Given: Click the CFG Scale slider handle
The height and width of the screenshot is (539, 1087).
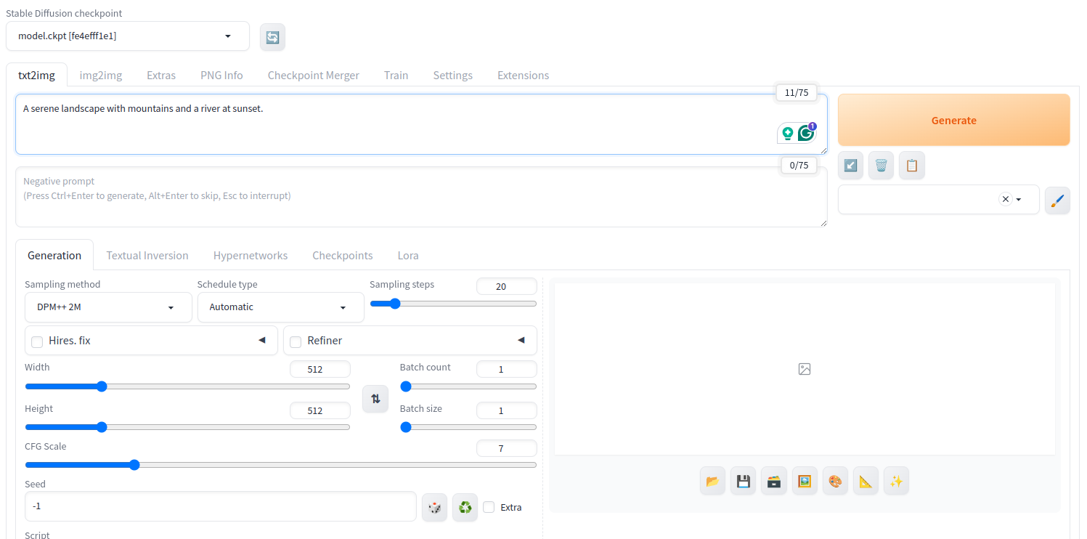Looking at the screenshot, I should (134, 465).
